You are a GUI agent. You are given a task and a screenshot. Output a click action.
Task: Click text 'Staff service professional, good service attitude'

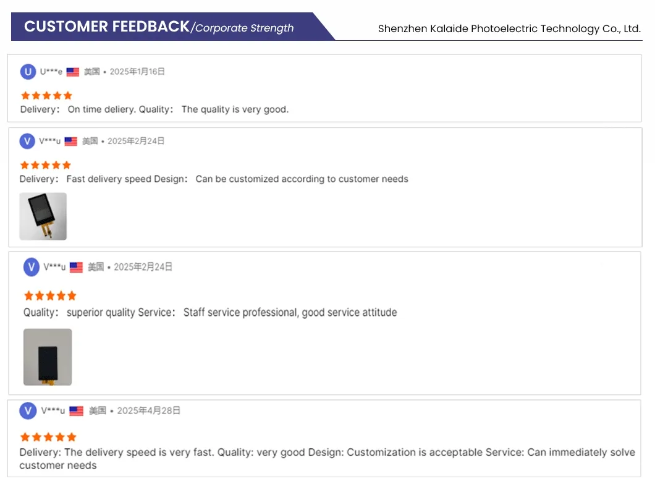[290, 312]
